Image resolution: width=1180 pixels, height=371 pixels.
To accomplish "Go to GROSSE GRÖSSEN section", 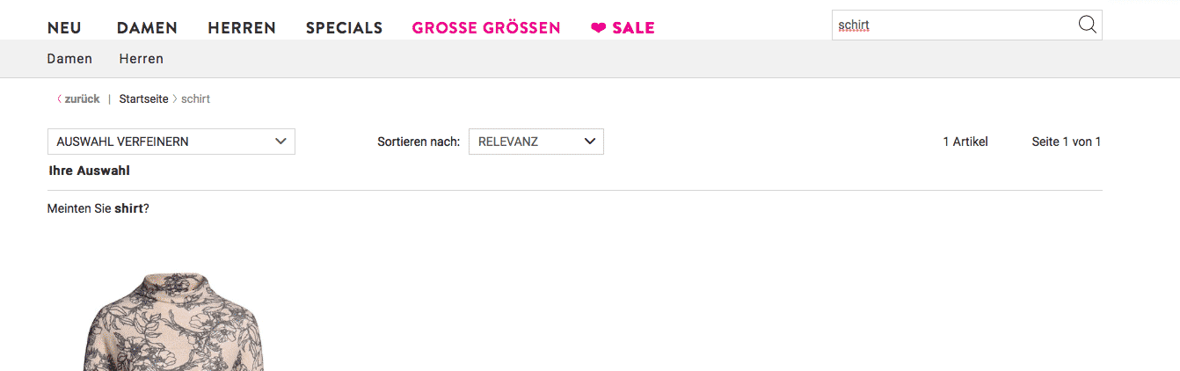I will 486,28.
